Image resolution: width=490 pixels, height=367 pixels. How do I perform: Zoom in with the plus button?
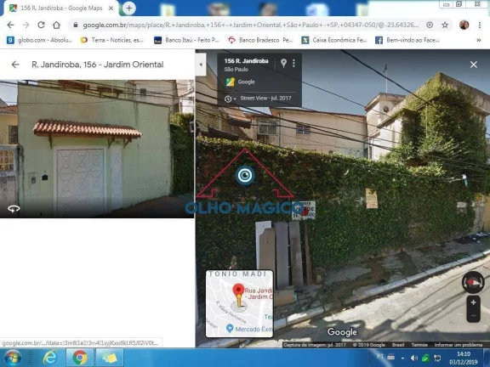point(474,302)
